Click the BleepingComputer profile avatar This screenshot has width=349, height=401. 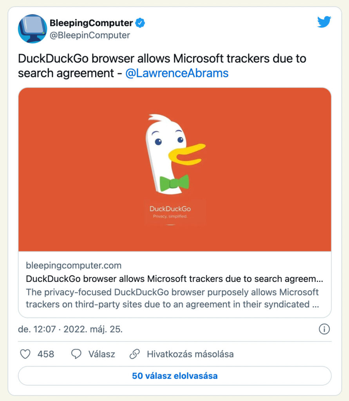pos(33,29)
